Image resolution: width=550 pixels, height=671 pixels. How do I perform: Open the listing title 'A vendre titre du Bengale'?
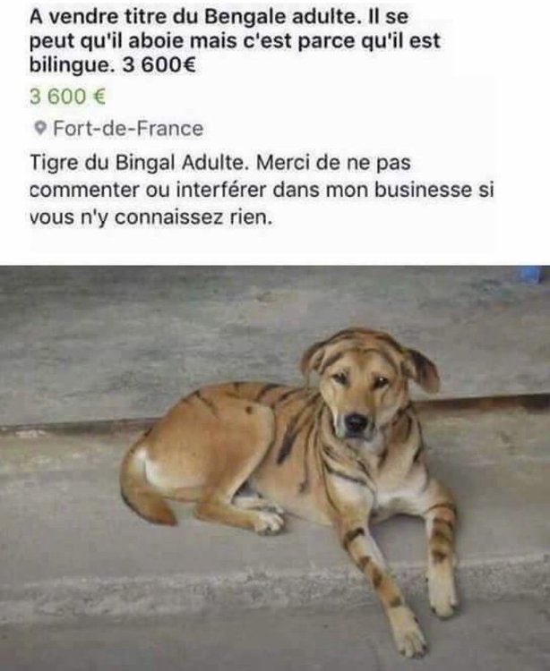click(236, 40)
